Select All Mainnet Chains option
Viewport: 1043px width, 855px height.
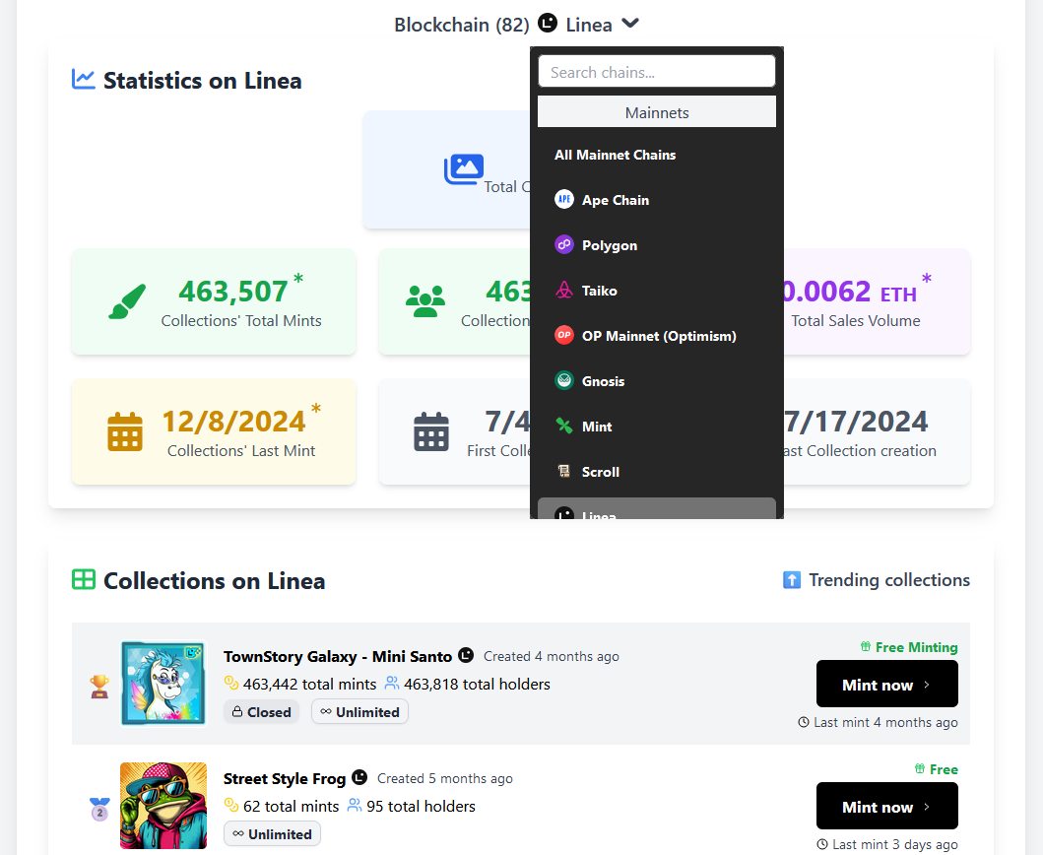615,155
